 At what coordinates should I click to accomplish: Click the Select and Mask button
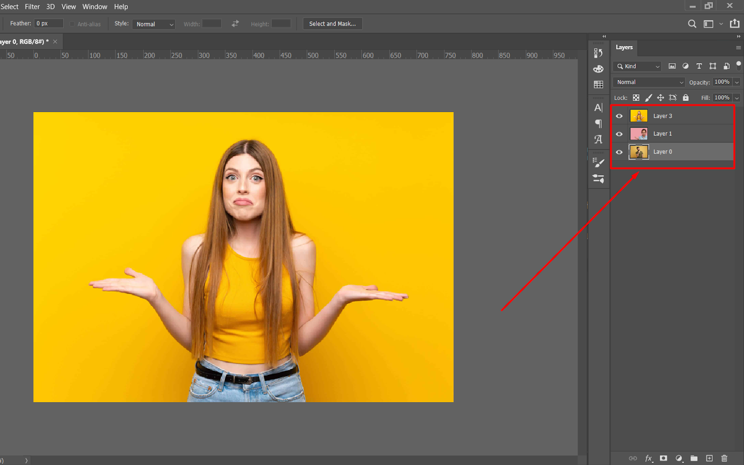coord(332,24)
